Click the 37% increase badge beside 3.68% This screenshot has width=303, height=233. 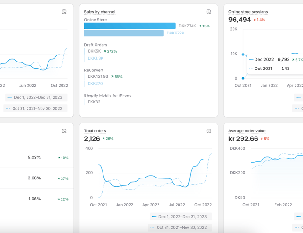(63, 178)
